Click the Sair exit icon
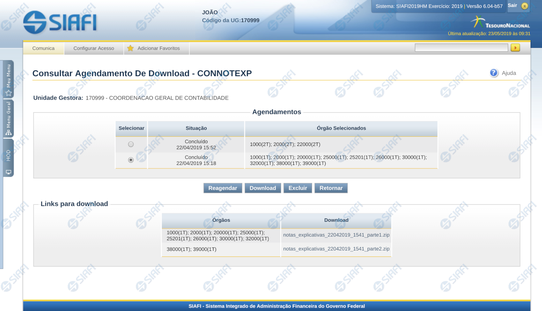 click(525, 6)
